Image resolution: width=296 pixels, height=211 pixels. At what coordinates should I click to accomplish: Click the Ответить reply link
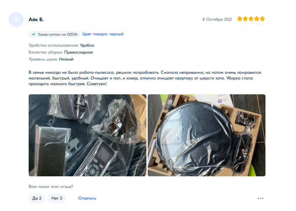(87, 198)
